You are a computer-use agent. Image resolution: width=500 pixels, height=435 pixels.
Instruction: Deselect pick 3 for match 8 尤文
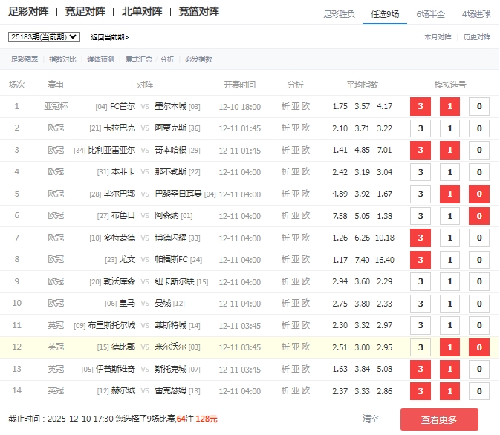pyautogui.click(x=421, y=260)
